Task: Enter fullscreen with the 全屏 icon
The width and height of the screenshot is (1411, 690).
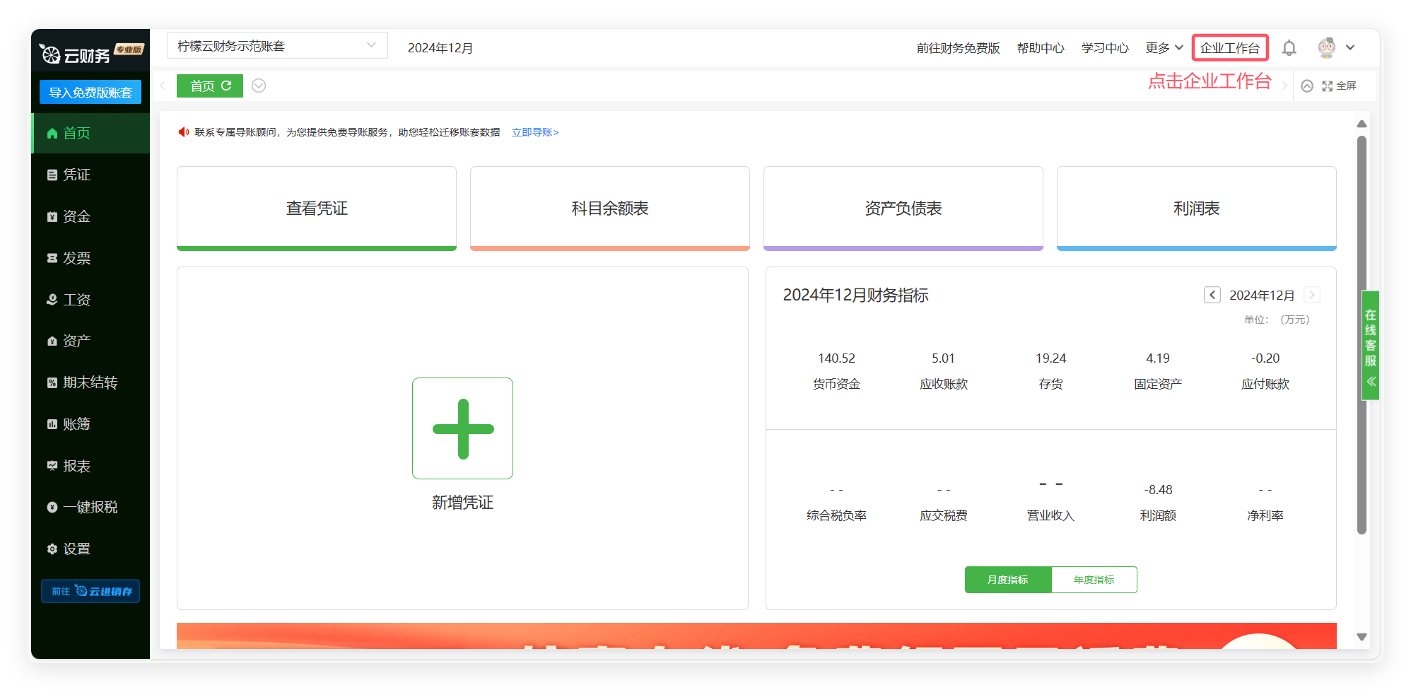Action: coord(1339,86)
